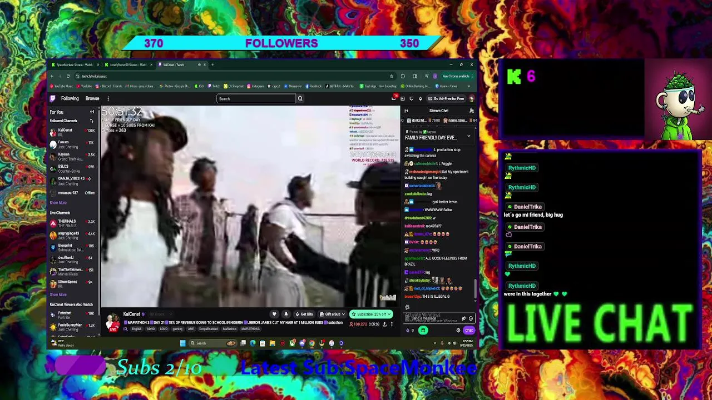Viewport: 712px width, 400px height.
Task: Click the Get Bits button
Action: point(304,314)
